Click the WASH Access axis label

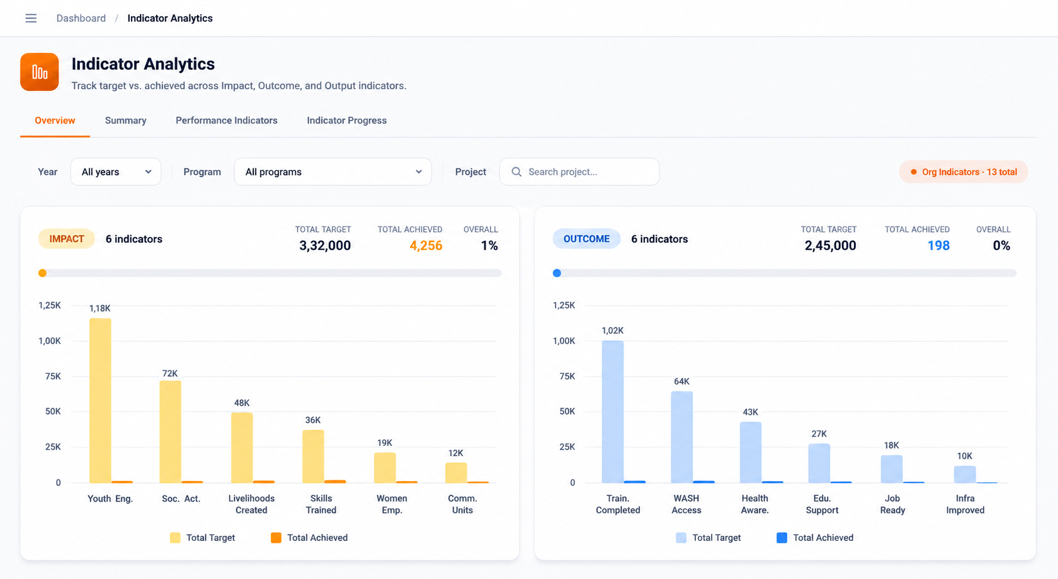coord(687,504)
